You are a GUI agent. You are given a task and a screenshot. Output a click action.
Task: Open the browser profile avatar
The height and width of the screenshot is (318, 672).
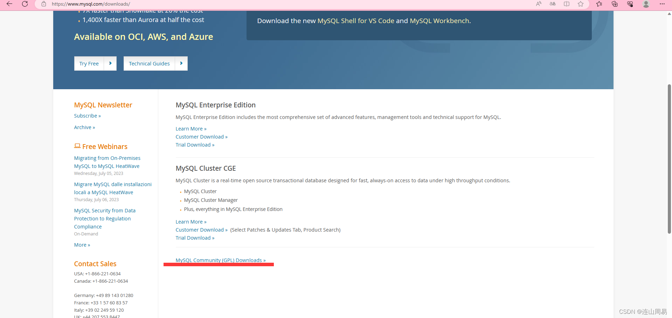[x=646, y=4]
